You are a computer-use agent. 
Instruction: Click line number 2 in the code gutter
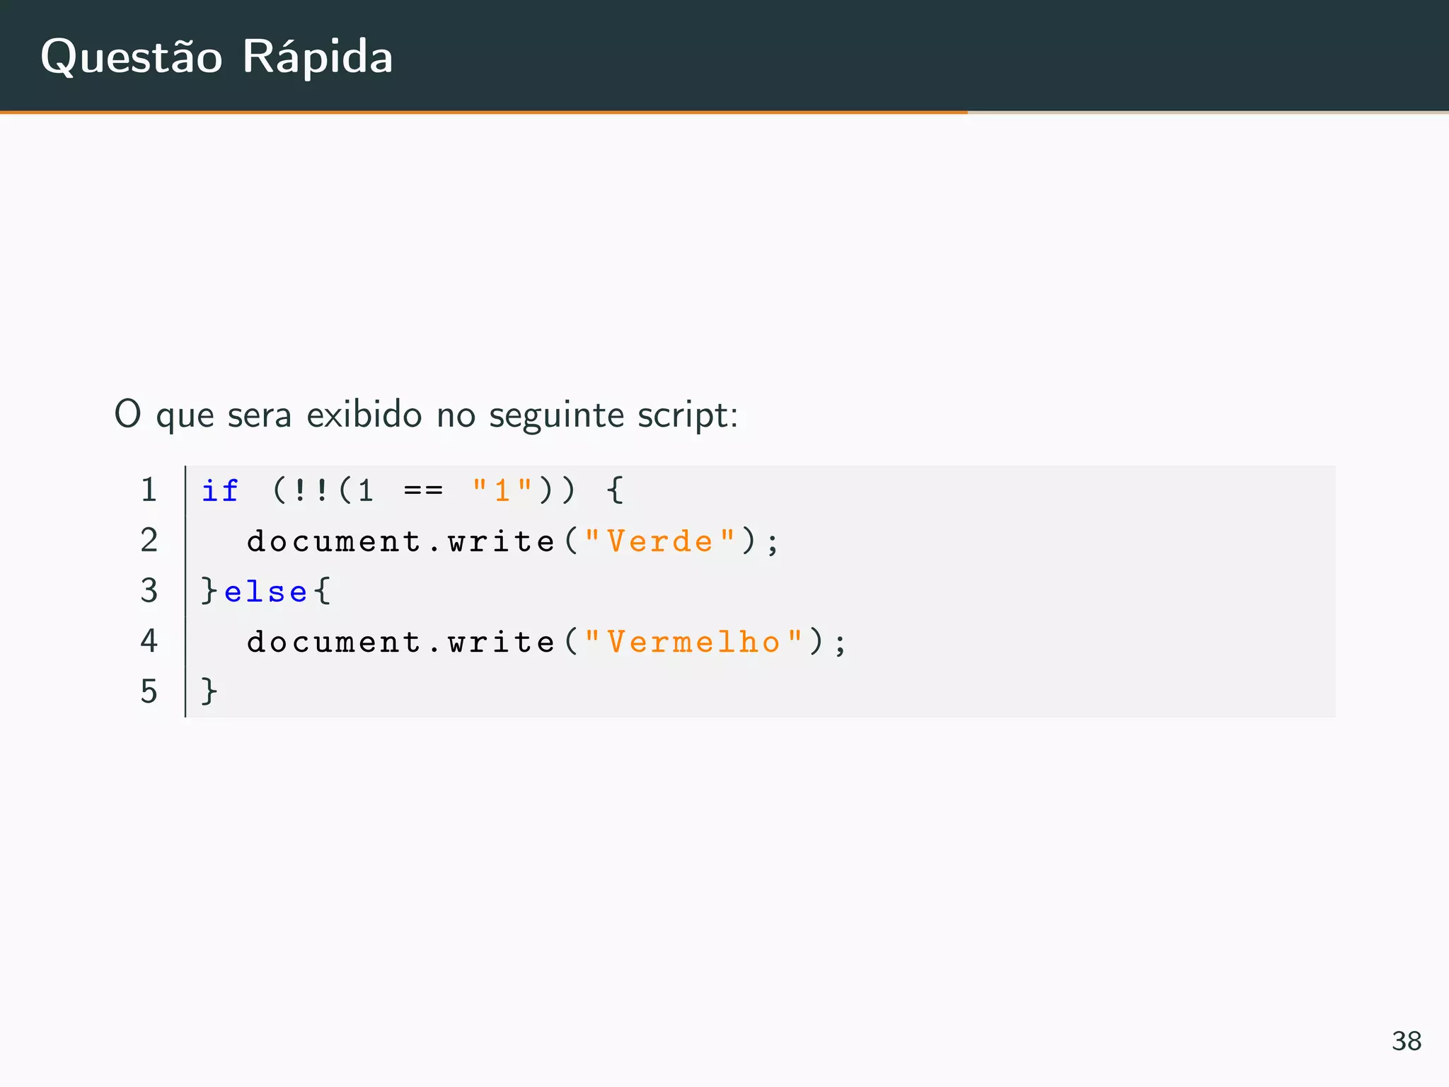point(149,540)
